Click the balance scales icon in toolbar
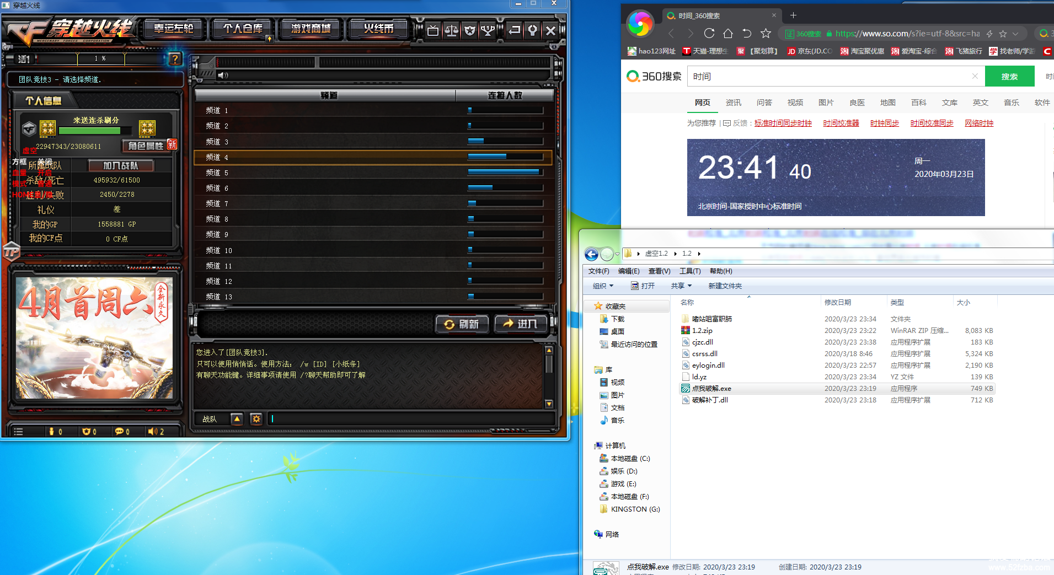 click(451, 31)
